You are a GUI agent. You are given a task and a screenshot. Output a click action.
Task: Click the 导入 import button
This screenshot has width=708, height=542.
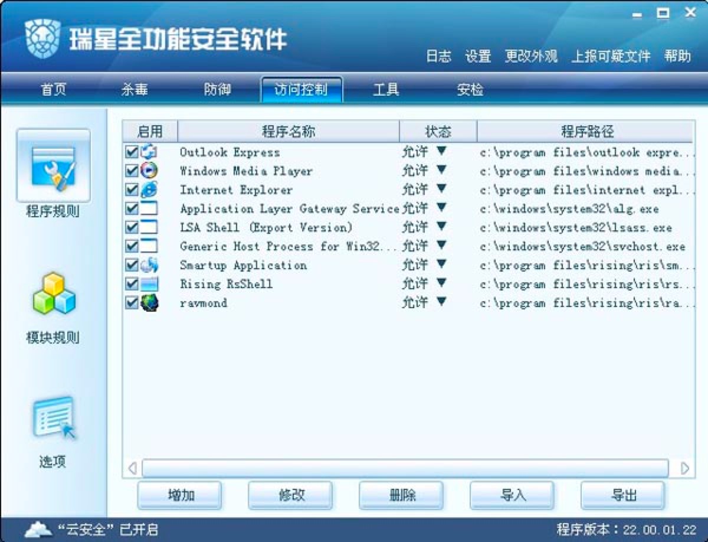tap(513, 495)
